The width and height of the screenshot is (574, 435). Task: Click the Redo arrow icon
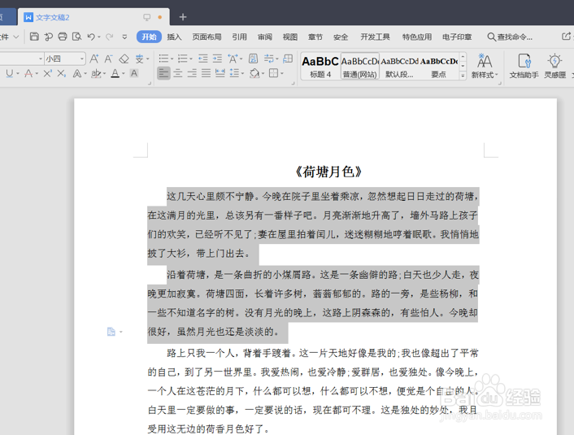pos(109,37)
